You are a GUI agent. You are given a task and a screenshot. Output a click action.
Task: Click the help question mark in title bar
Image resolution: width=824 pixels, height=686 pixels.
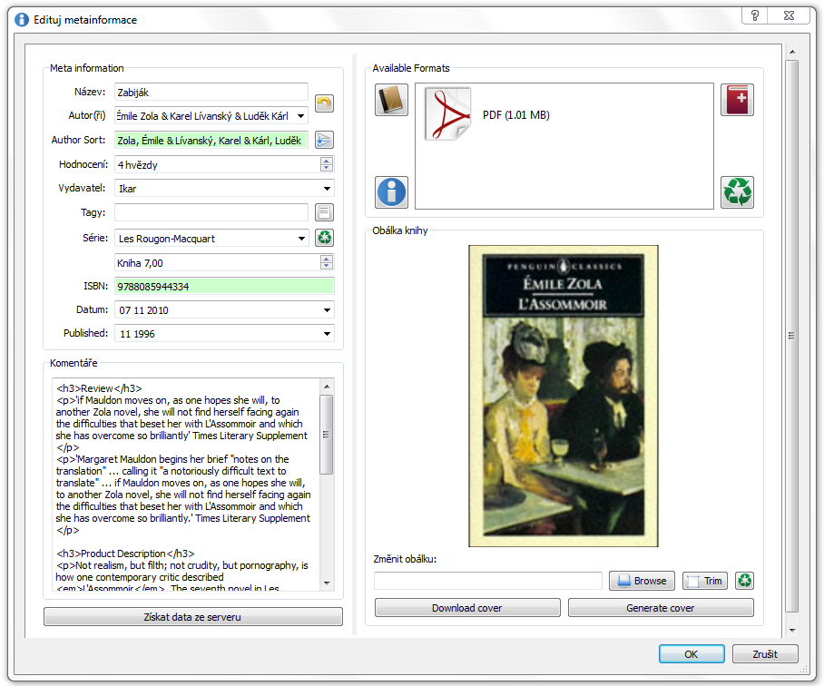[x=755, y=15]
